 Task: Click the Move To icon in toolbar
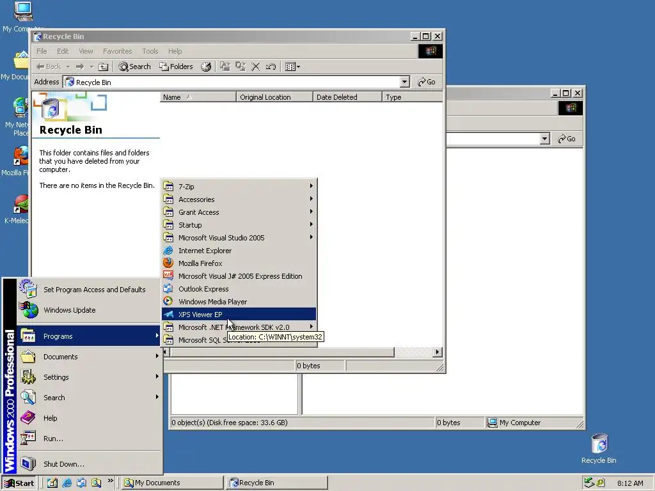coord(225,66)
